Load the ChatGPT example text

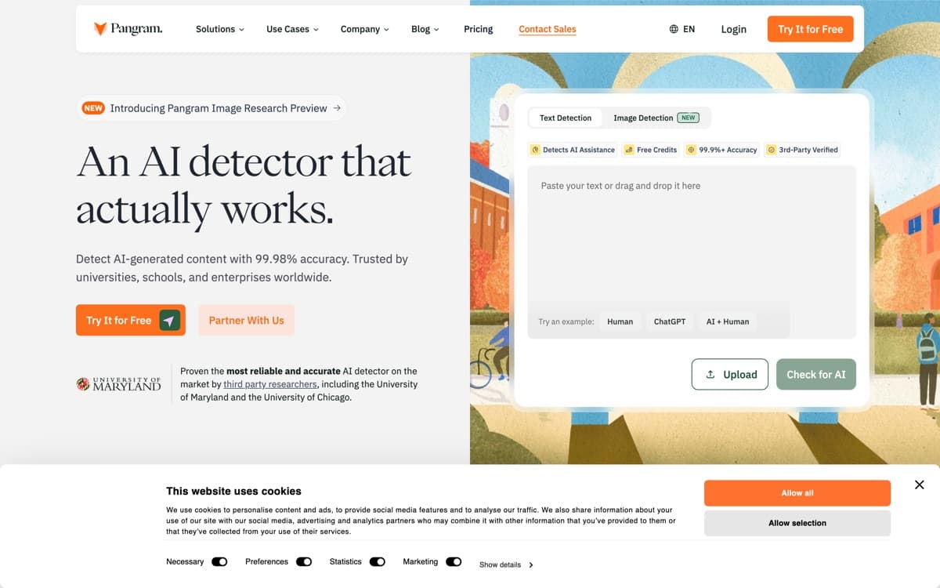coord(670,321)
